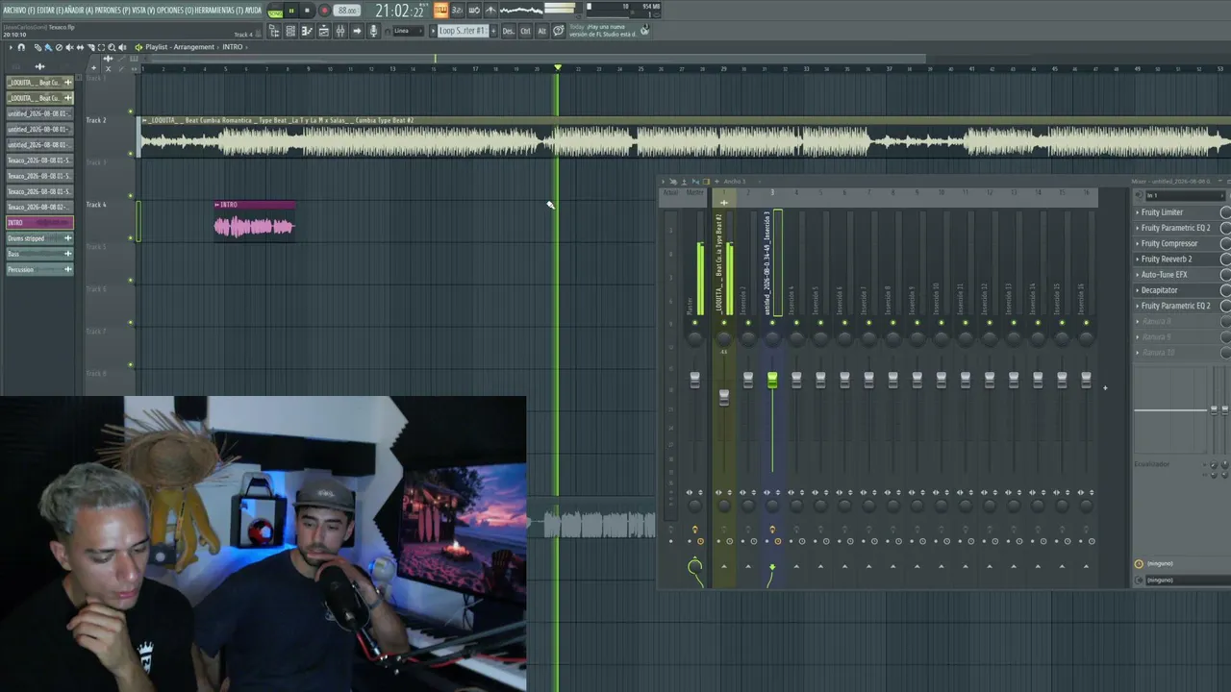The image size is (1231, 692).
Task: Open the playlist options menu arrow
Action: coord(11,47)
